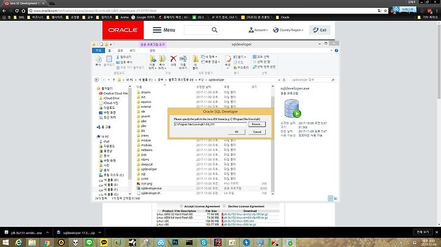Click the New Folder ribbon icon
This screenshot has width=441, height=247.
coord(195,62)
